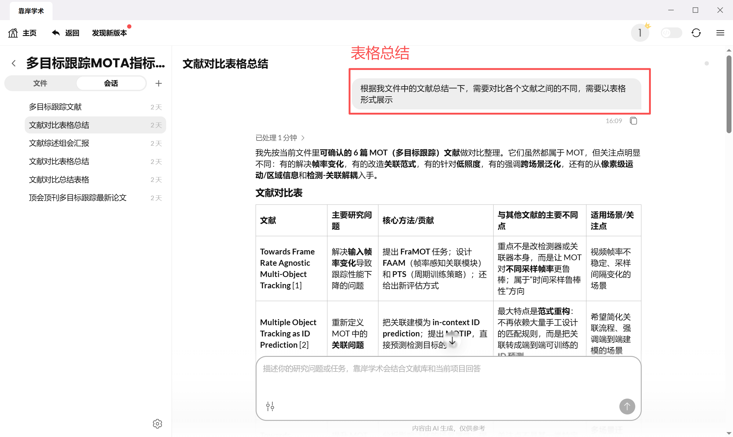Screen dimensions: 733x437
Task: Click table cell Towards Frame Rate Agnostic Multi-Object Tracking
Action: coord(291,268)
